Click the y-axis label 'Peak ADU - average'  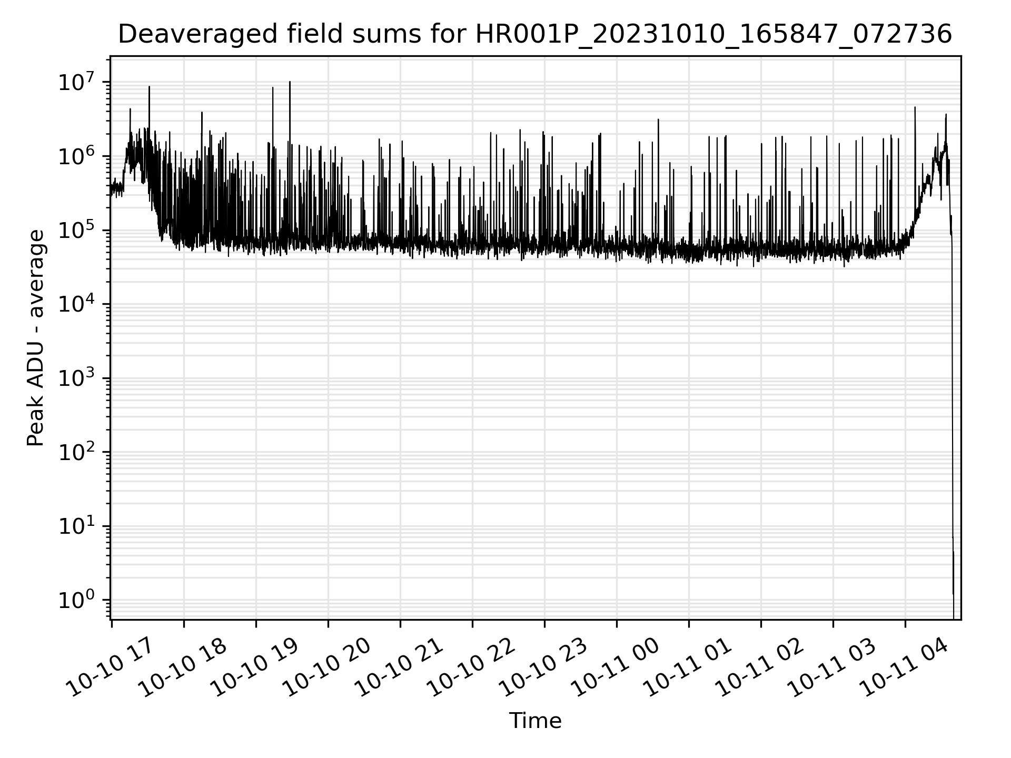click(x=35, y=338)
